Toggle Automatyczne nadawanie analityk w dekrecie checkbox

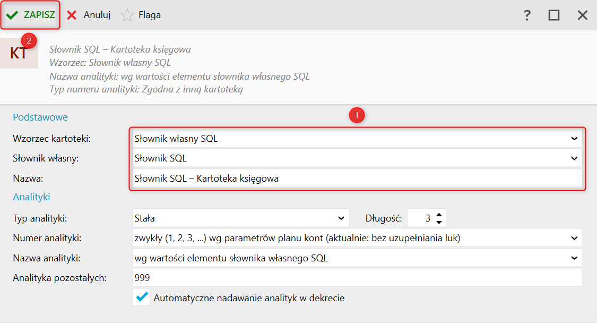click(142, 297)
